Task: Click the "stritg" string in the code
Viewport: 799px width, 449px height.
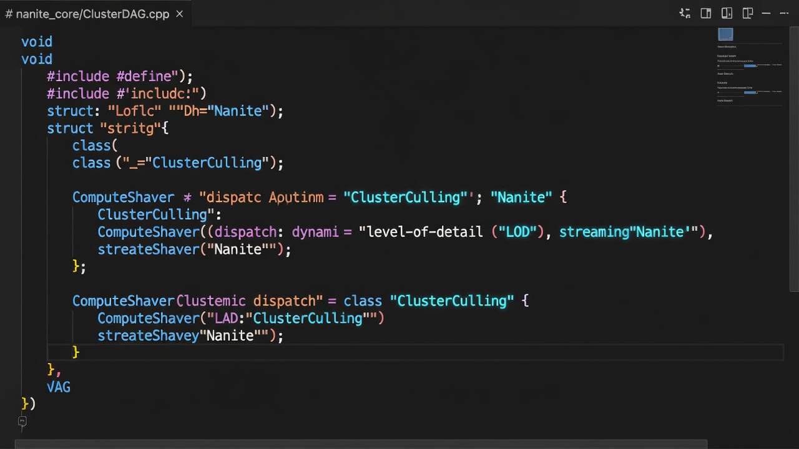Action: [x=130, y=128]
